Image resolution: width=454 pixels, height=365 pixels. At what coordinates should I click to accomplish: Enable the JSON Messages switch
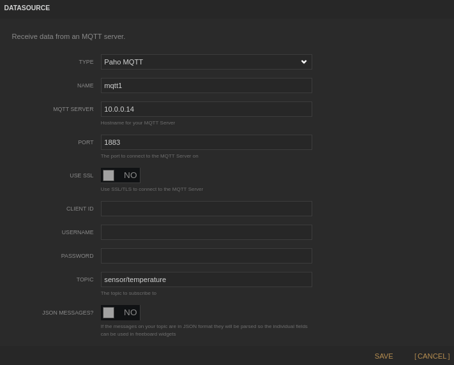pyautogui.click(x=120, y=313)
